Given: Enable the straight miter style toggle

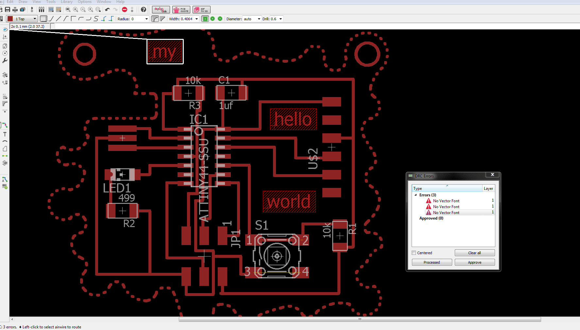Looking at the screenshot, I should point(162,19).
